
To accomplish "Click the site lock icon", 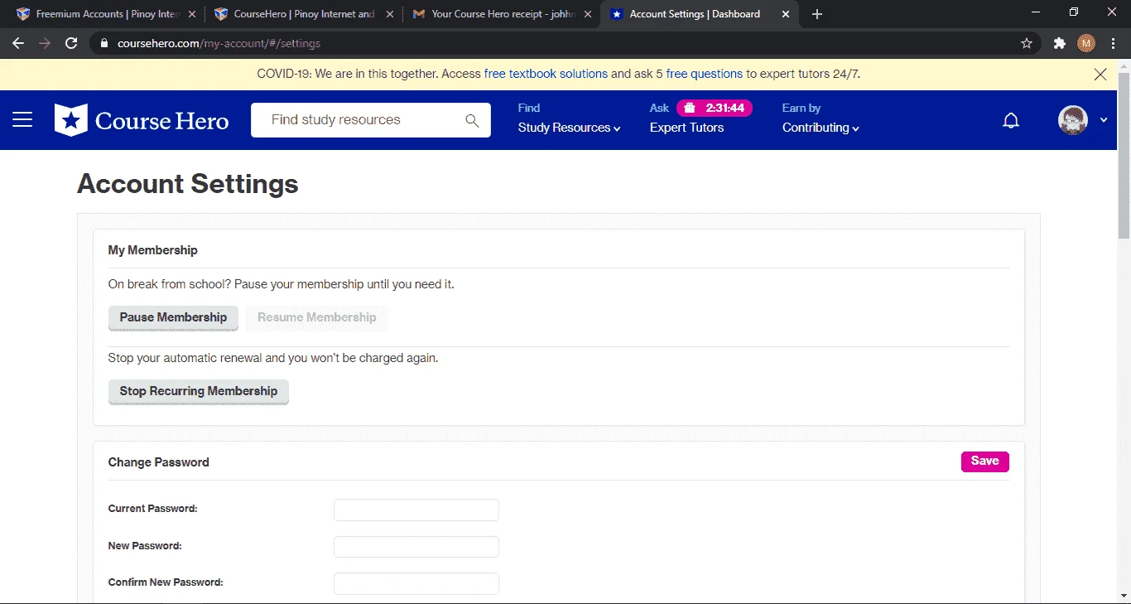I will (x=103, y=43).
